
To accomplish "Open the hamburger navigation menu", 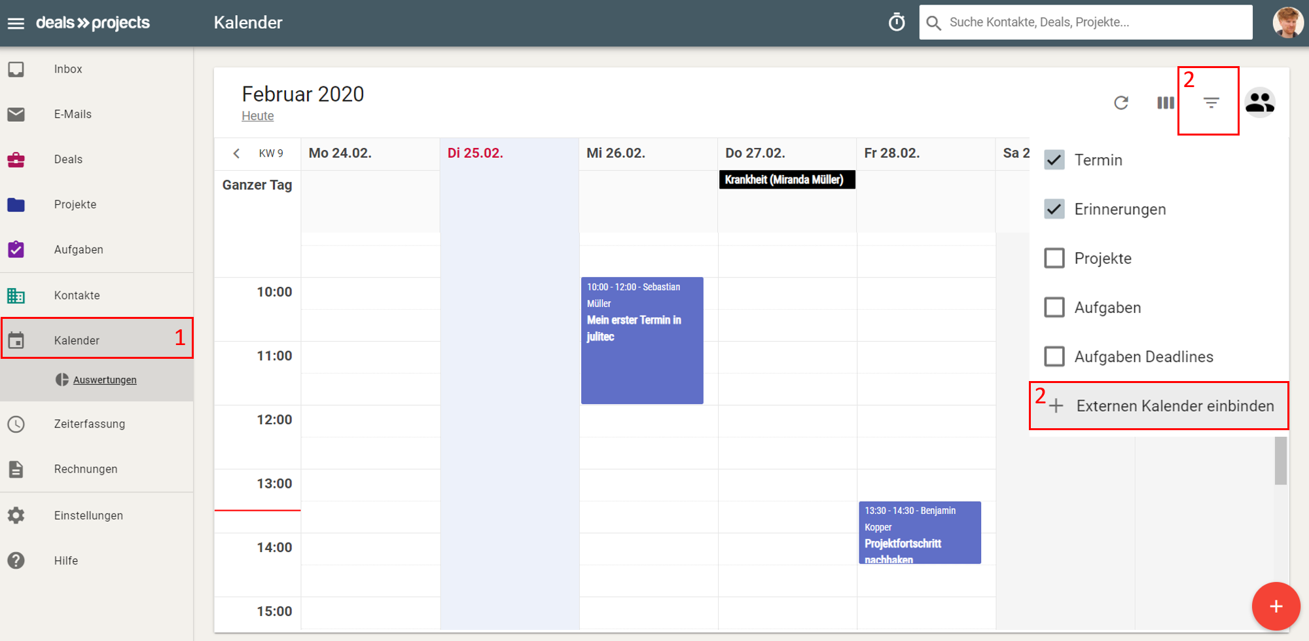I will pyautogui.click(x=16, y=24).
